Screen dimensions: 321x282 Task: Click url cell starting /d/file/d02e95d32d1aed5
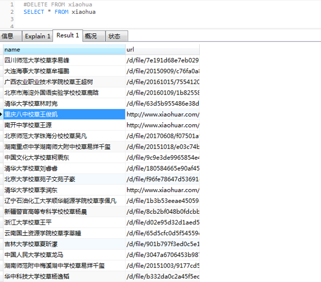162,222
